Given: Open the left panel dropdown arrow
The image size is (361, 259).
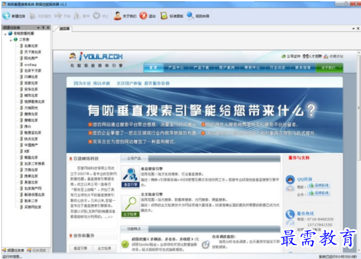Looking at the screenshot, I should pos(38,28).
